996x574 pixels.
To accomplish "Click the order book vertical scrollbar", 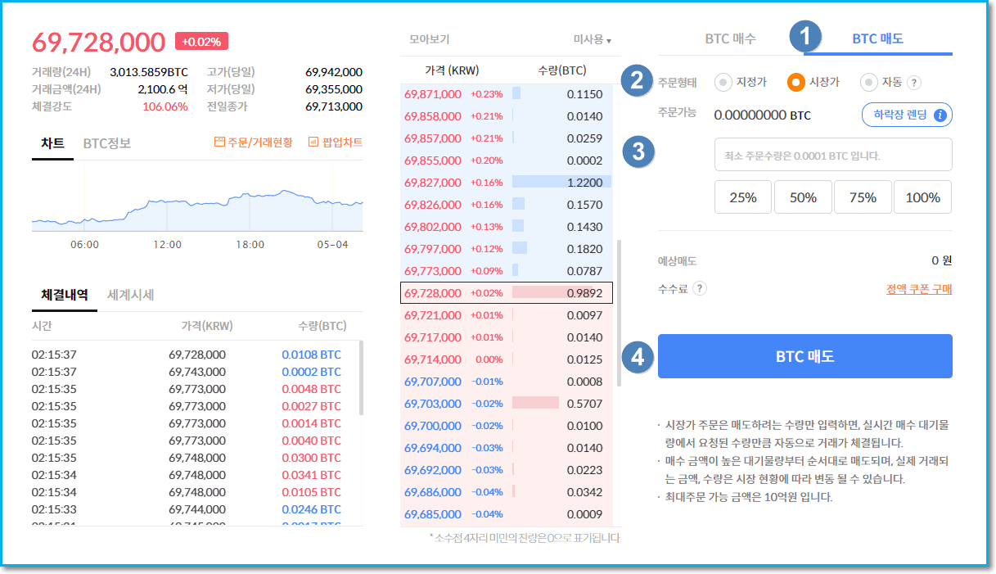I will [619, 311].
